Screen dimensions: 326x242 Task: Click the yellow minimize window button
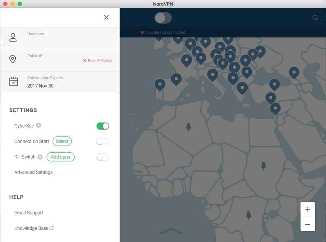pyautogui.click(x=13, y=4)
